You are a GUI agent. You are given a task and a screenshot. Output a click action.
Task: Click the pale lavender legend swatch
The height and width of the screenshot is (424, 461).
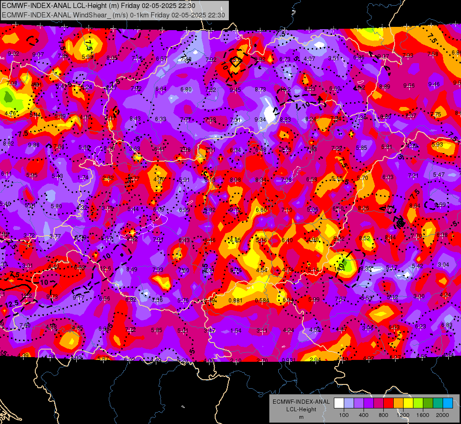click(348, 403)
